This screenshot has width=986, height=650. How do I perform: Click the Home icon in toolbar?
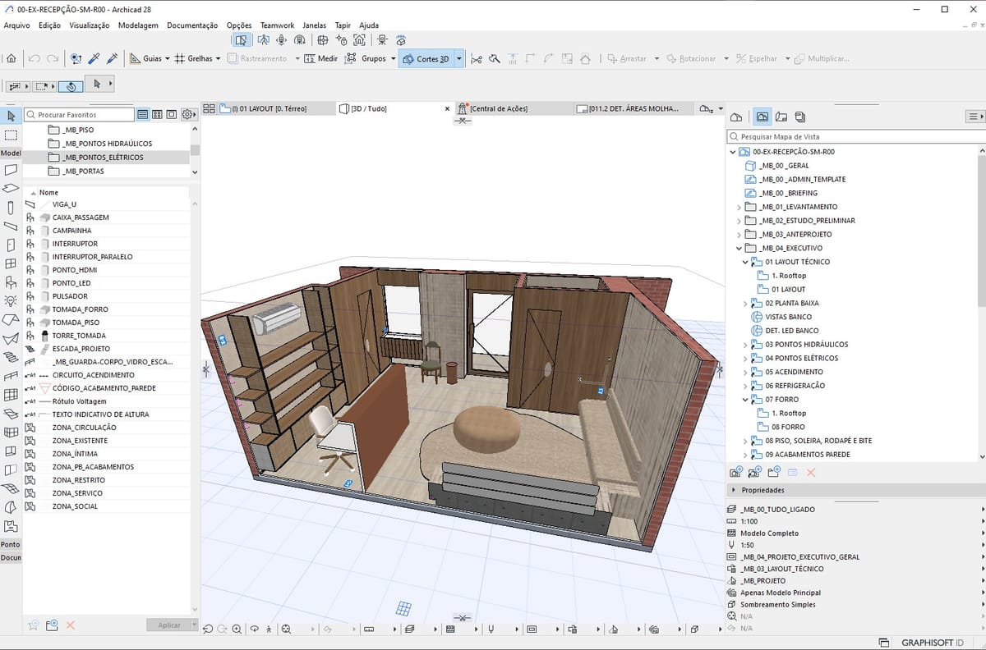(x=11, y=58)
